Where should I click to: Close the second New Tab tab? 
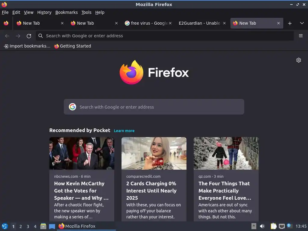click(116, 23)
